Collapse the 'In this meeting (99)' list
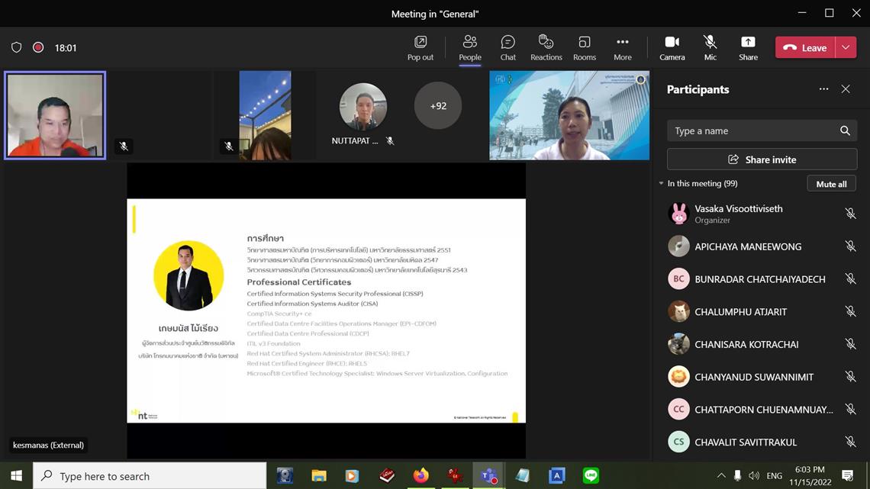The width and height of the screenshot is (870, 489). click(662, 184)
